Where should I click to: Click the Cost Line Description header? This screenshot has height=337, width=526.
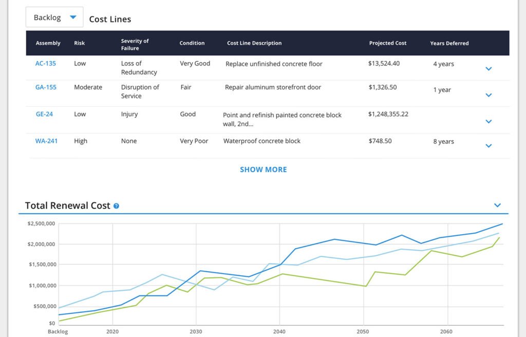pos(254,43)
